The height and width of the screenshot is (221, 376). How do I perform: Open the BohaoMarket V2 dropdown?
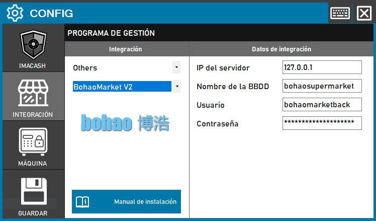point(176,87)
